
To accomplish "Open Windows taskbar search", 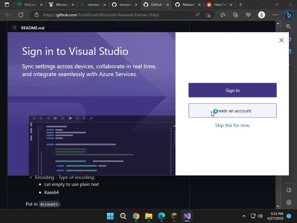I will pos(123,216).
